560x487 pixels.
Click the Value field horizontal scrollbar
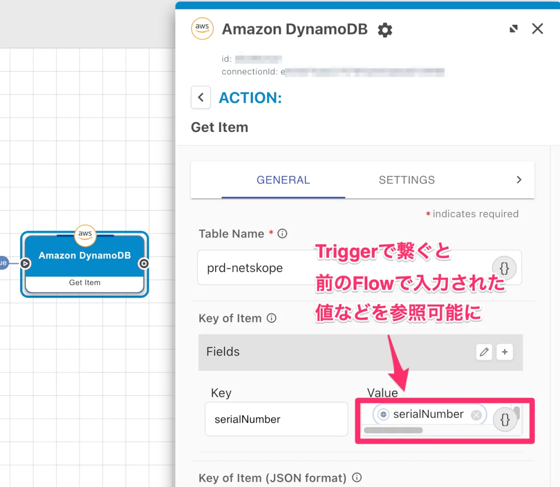pos(393,430)
